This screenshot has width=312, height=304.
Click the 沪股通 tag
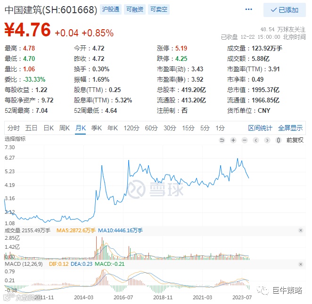tap(111, 9)
